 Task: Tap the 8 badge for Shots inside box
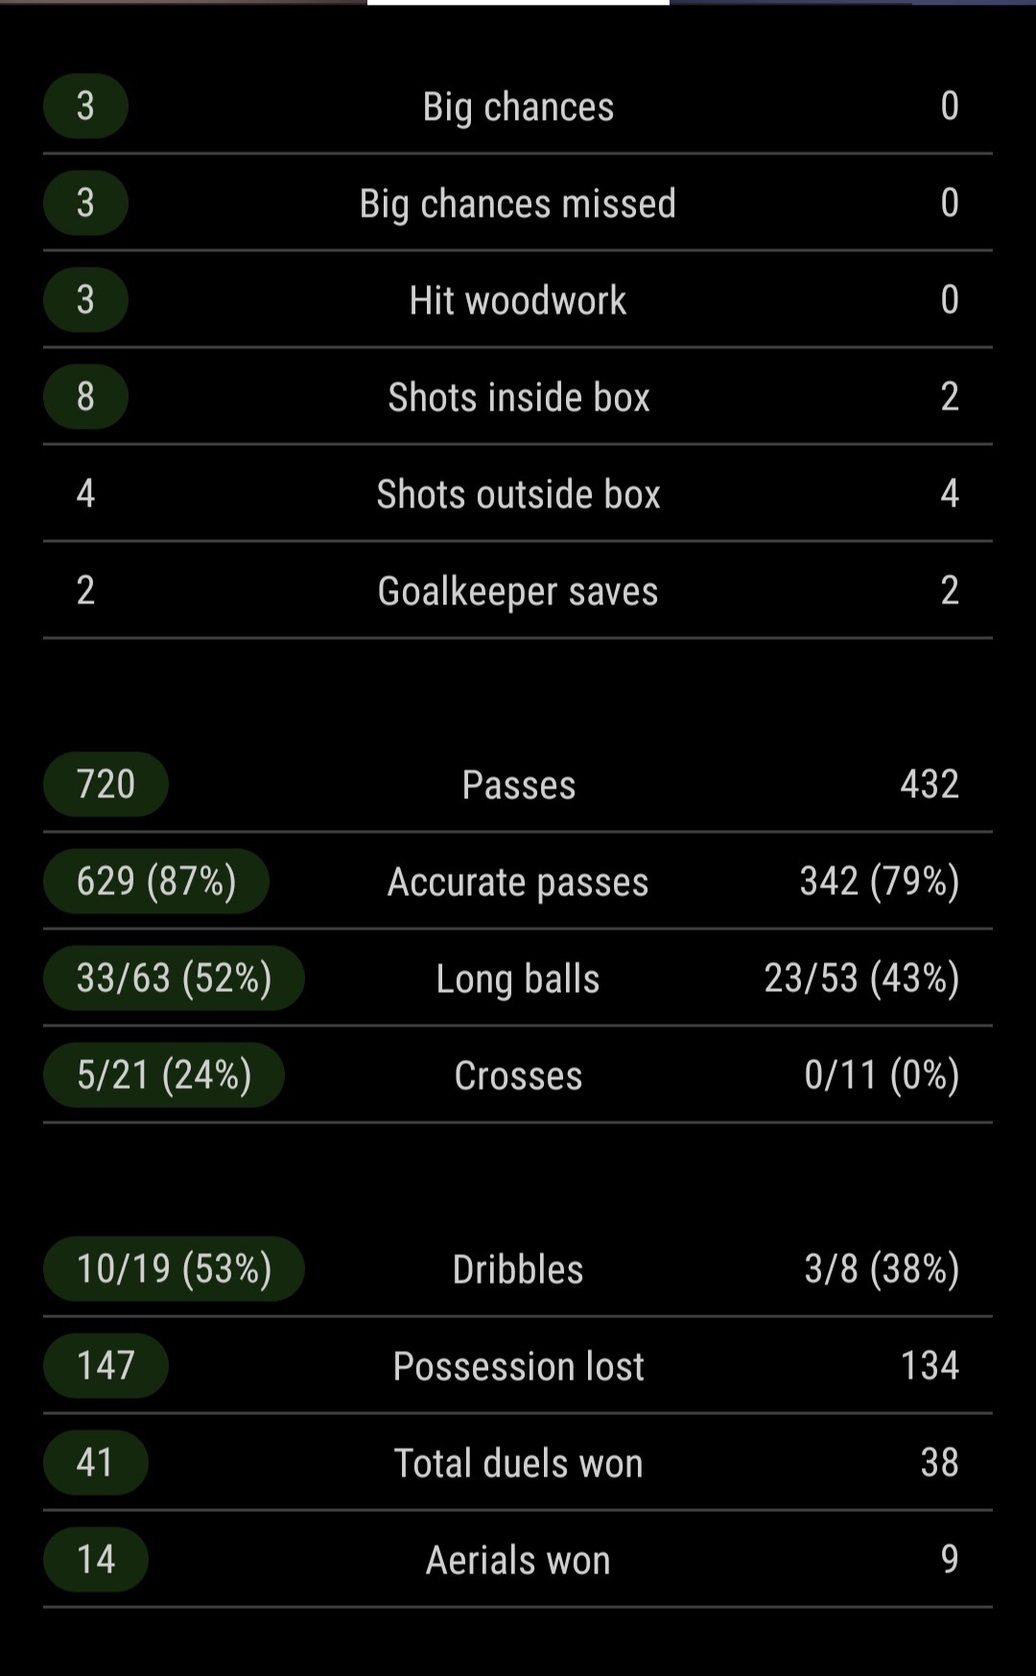click(x=85, y=396)
